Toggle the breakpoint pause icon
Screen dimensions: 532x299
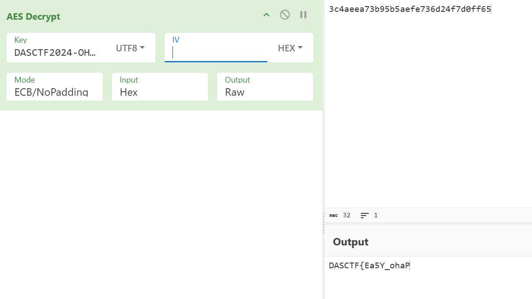coord(303,15)
